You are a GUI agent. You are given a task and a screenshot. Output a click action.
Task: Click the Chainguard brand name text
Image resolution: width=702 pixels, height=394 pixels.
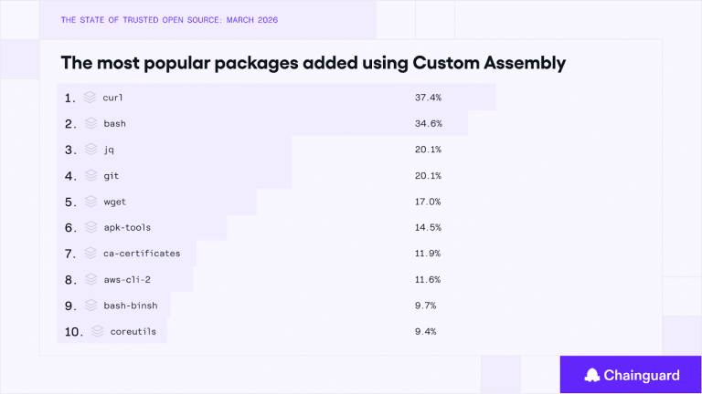[641, 375]
